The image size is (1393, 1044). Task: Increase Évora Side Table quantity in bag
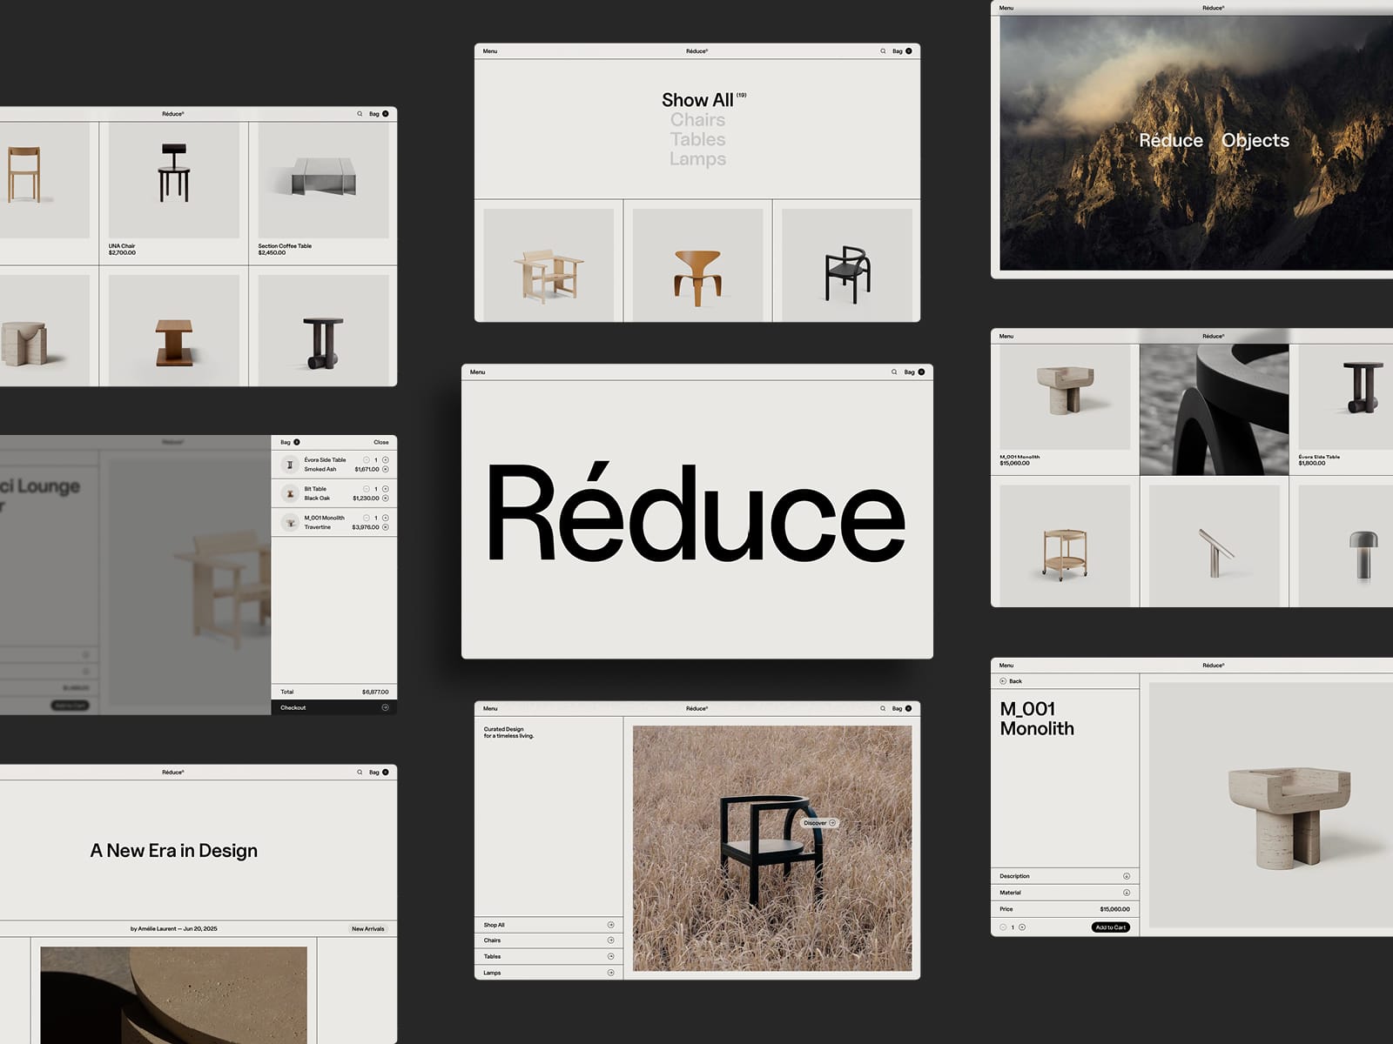coord(386,459)
